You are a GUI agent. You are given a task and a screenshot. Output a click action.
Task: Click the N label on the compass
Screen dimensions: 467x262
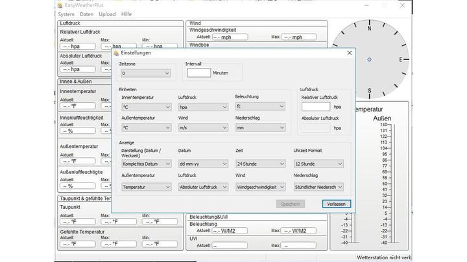pos(369,28)
